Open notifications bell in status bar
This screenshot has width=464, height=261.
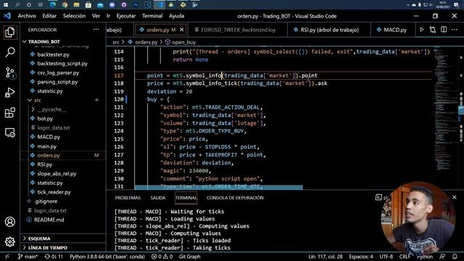coord(455,257)
